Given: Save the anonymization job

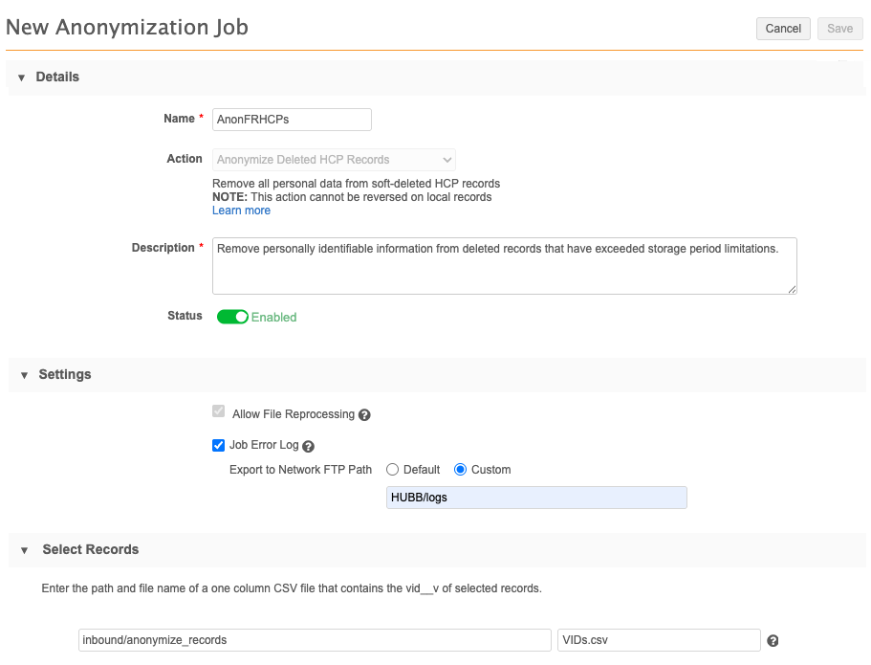Looking at the screenshot, I should coord(839,29).
